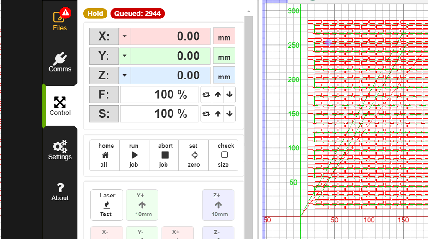Toggle the Z axis mm unit
Screen dimensions: 428x239
click(224, 75)
